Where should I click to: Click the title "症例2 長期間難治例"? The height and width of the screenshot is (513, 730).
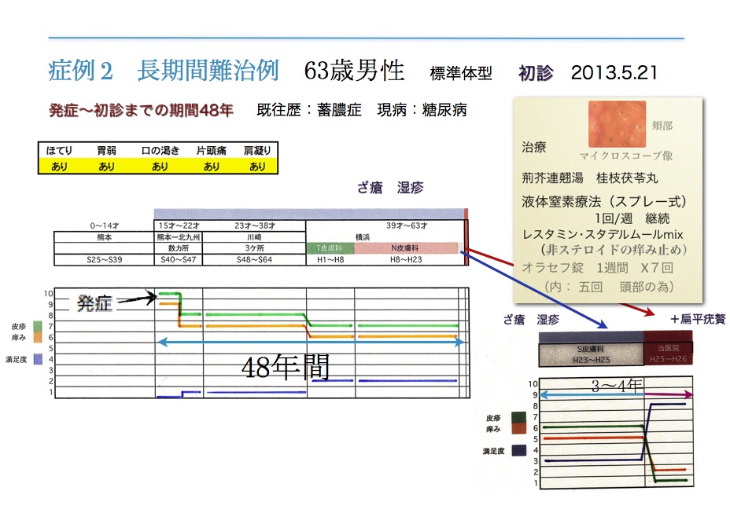tap(164, 71)
